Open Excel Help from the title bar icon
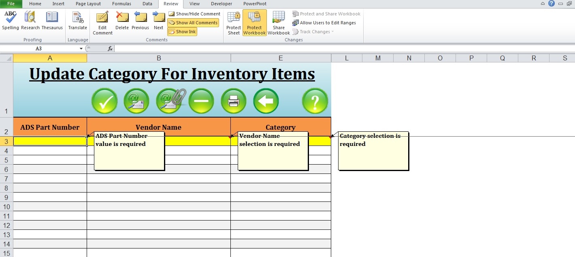 coord(552,4)
